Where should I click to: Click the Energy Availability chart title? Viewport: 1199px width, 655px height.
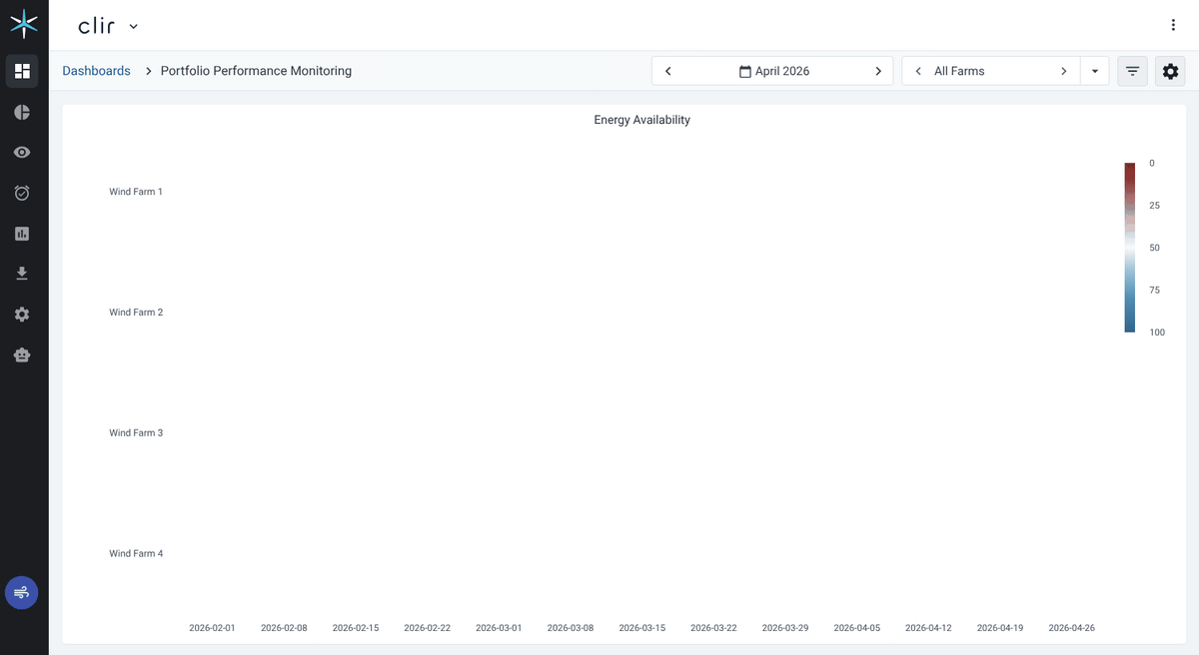coord(642,120)
